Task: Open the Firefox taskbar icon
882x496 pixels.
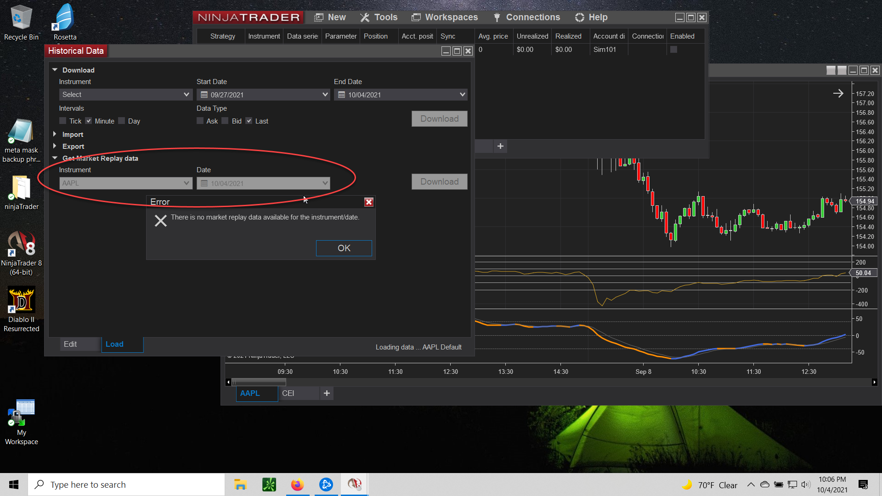Action: pos(297,485)
